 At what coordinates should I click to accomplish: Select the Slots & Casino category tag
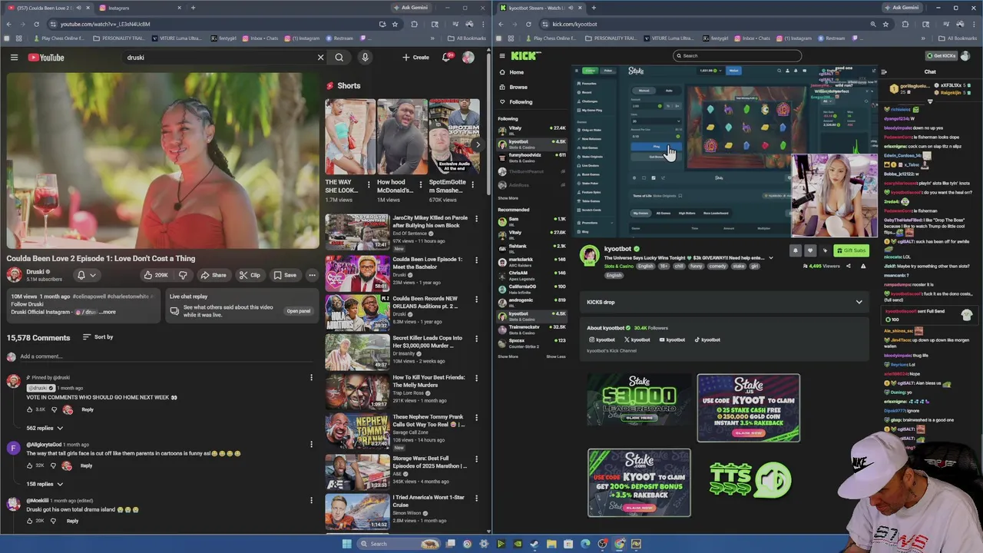619,267
